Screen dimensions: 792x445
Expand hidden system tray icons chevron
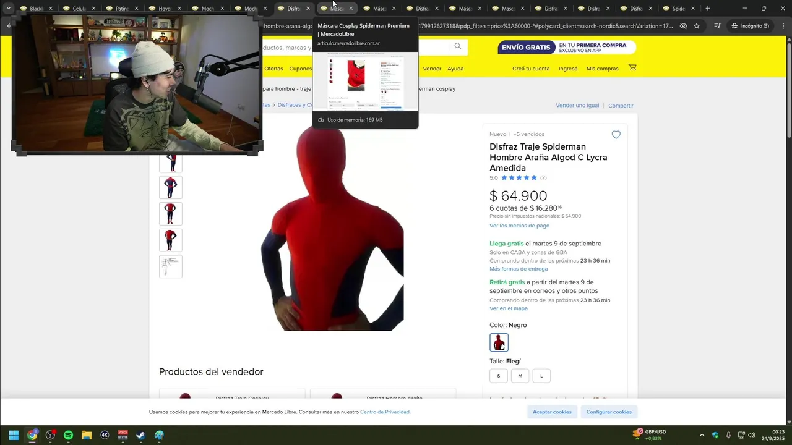pyautogui.click(x=702, y=435)
